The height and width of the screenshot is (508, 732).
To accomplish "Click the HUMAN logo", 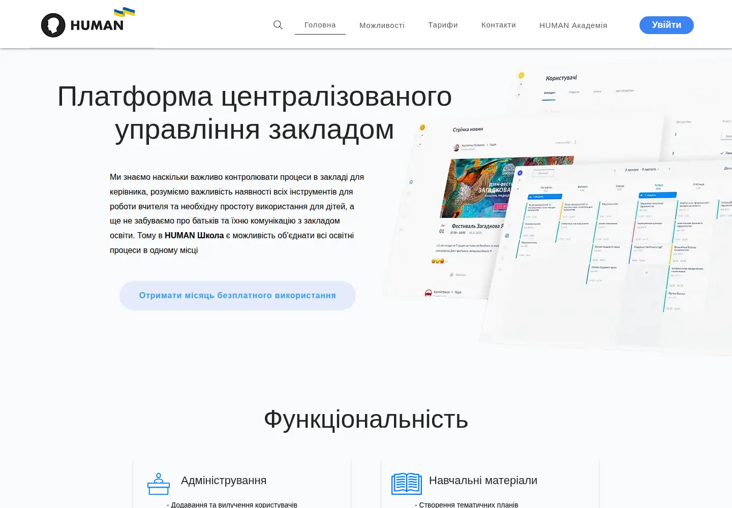I will (82, 25).
